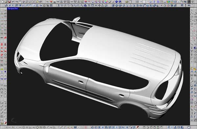The image size is (197, 129).
Task: Click the New file icon
Action: pyautogui.click(x=3, y=2)
